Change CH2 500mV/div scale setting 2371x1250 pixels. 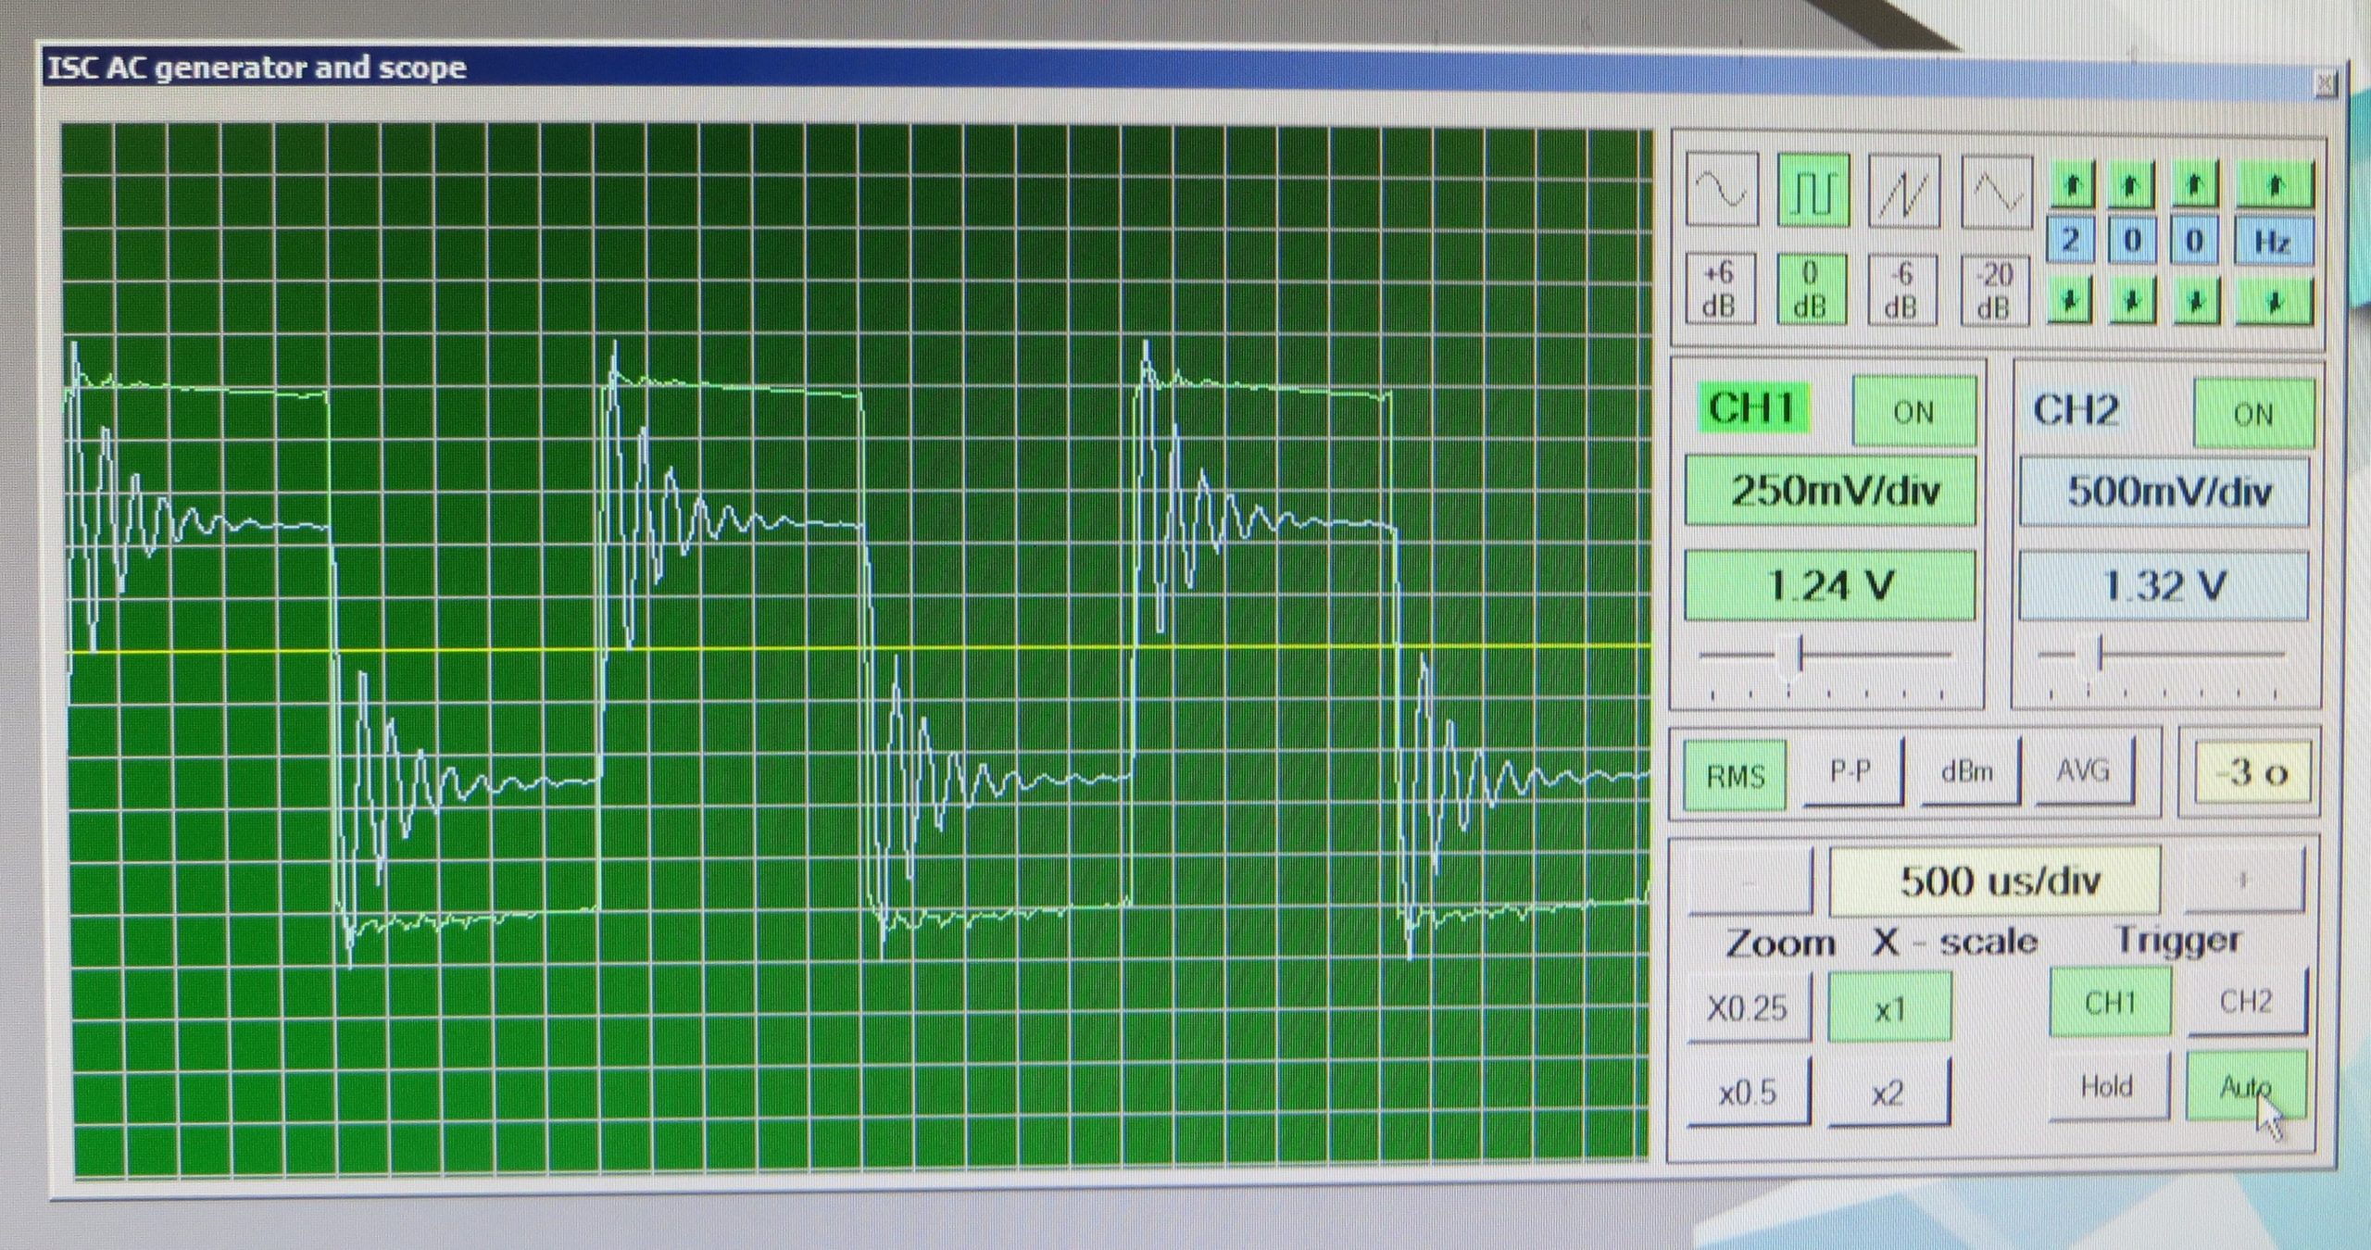[2165, 491]
